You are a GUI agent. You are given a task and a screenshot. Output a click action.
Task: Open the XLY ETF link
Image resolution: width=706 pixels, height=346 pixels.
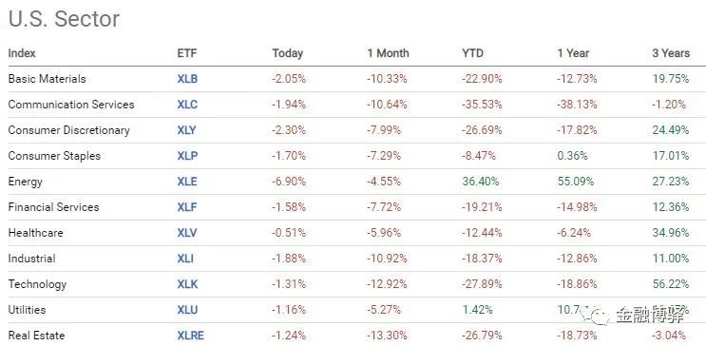point(187,130)
